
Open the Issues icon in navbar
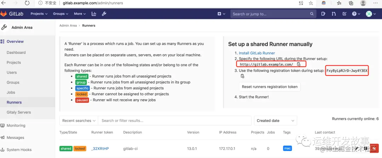323,14
